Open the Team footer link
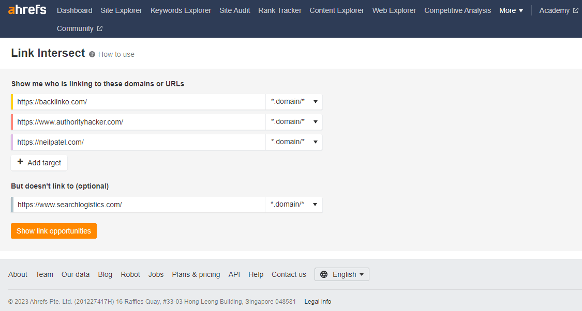The width and height of the screenshot is (582, 311). (x=44, y=274)
